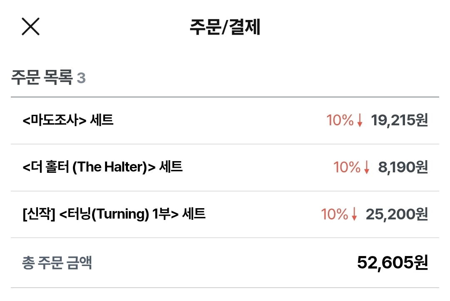Click the red down arrow beside 19,215원

[x=360, y=121]
